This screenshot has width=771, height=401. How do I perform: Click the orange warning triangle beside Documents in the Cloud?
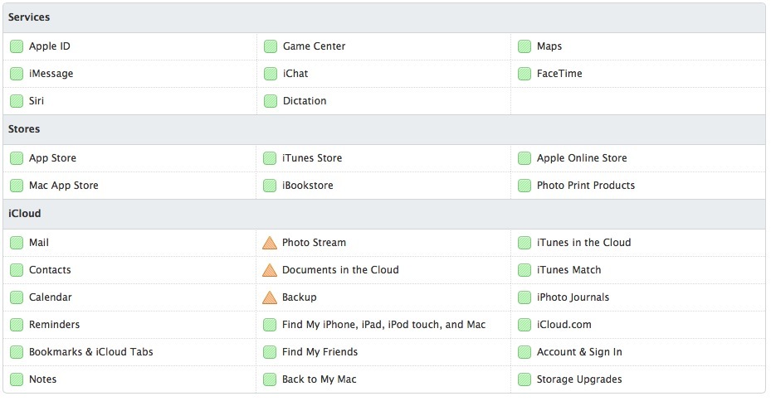click(x=270, y=270)
